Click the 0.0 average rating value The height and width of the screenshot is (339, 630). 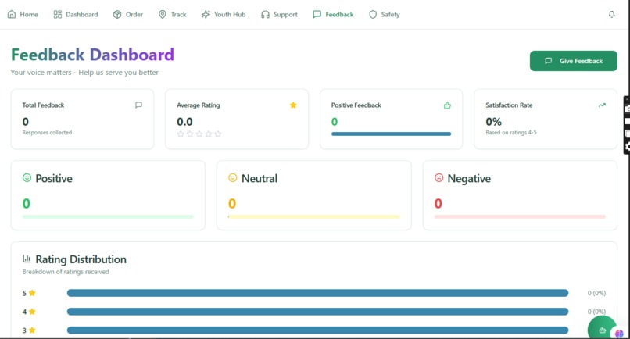184,121
